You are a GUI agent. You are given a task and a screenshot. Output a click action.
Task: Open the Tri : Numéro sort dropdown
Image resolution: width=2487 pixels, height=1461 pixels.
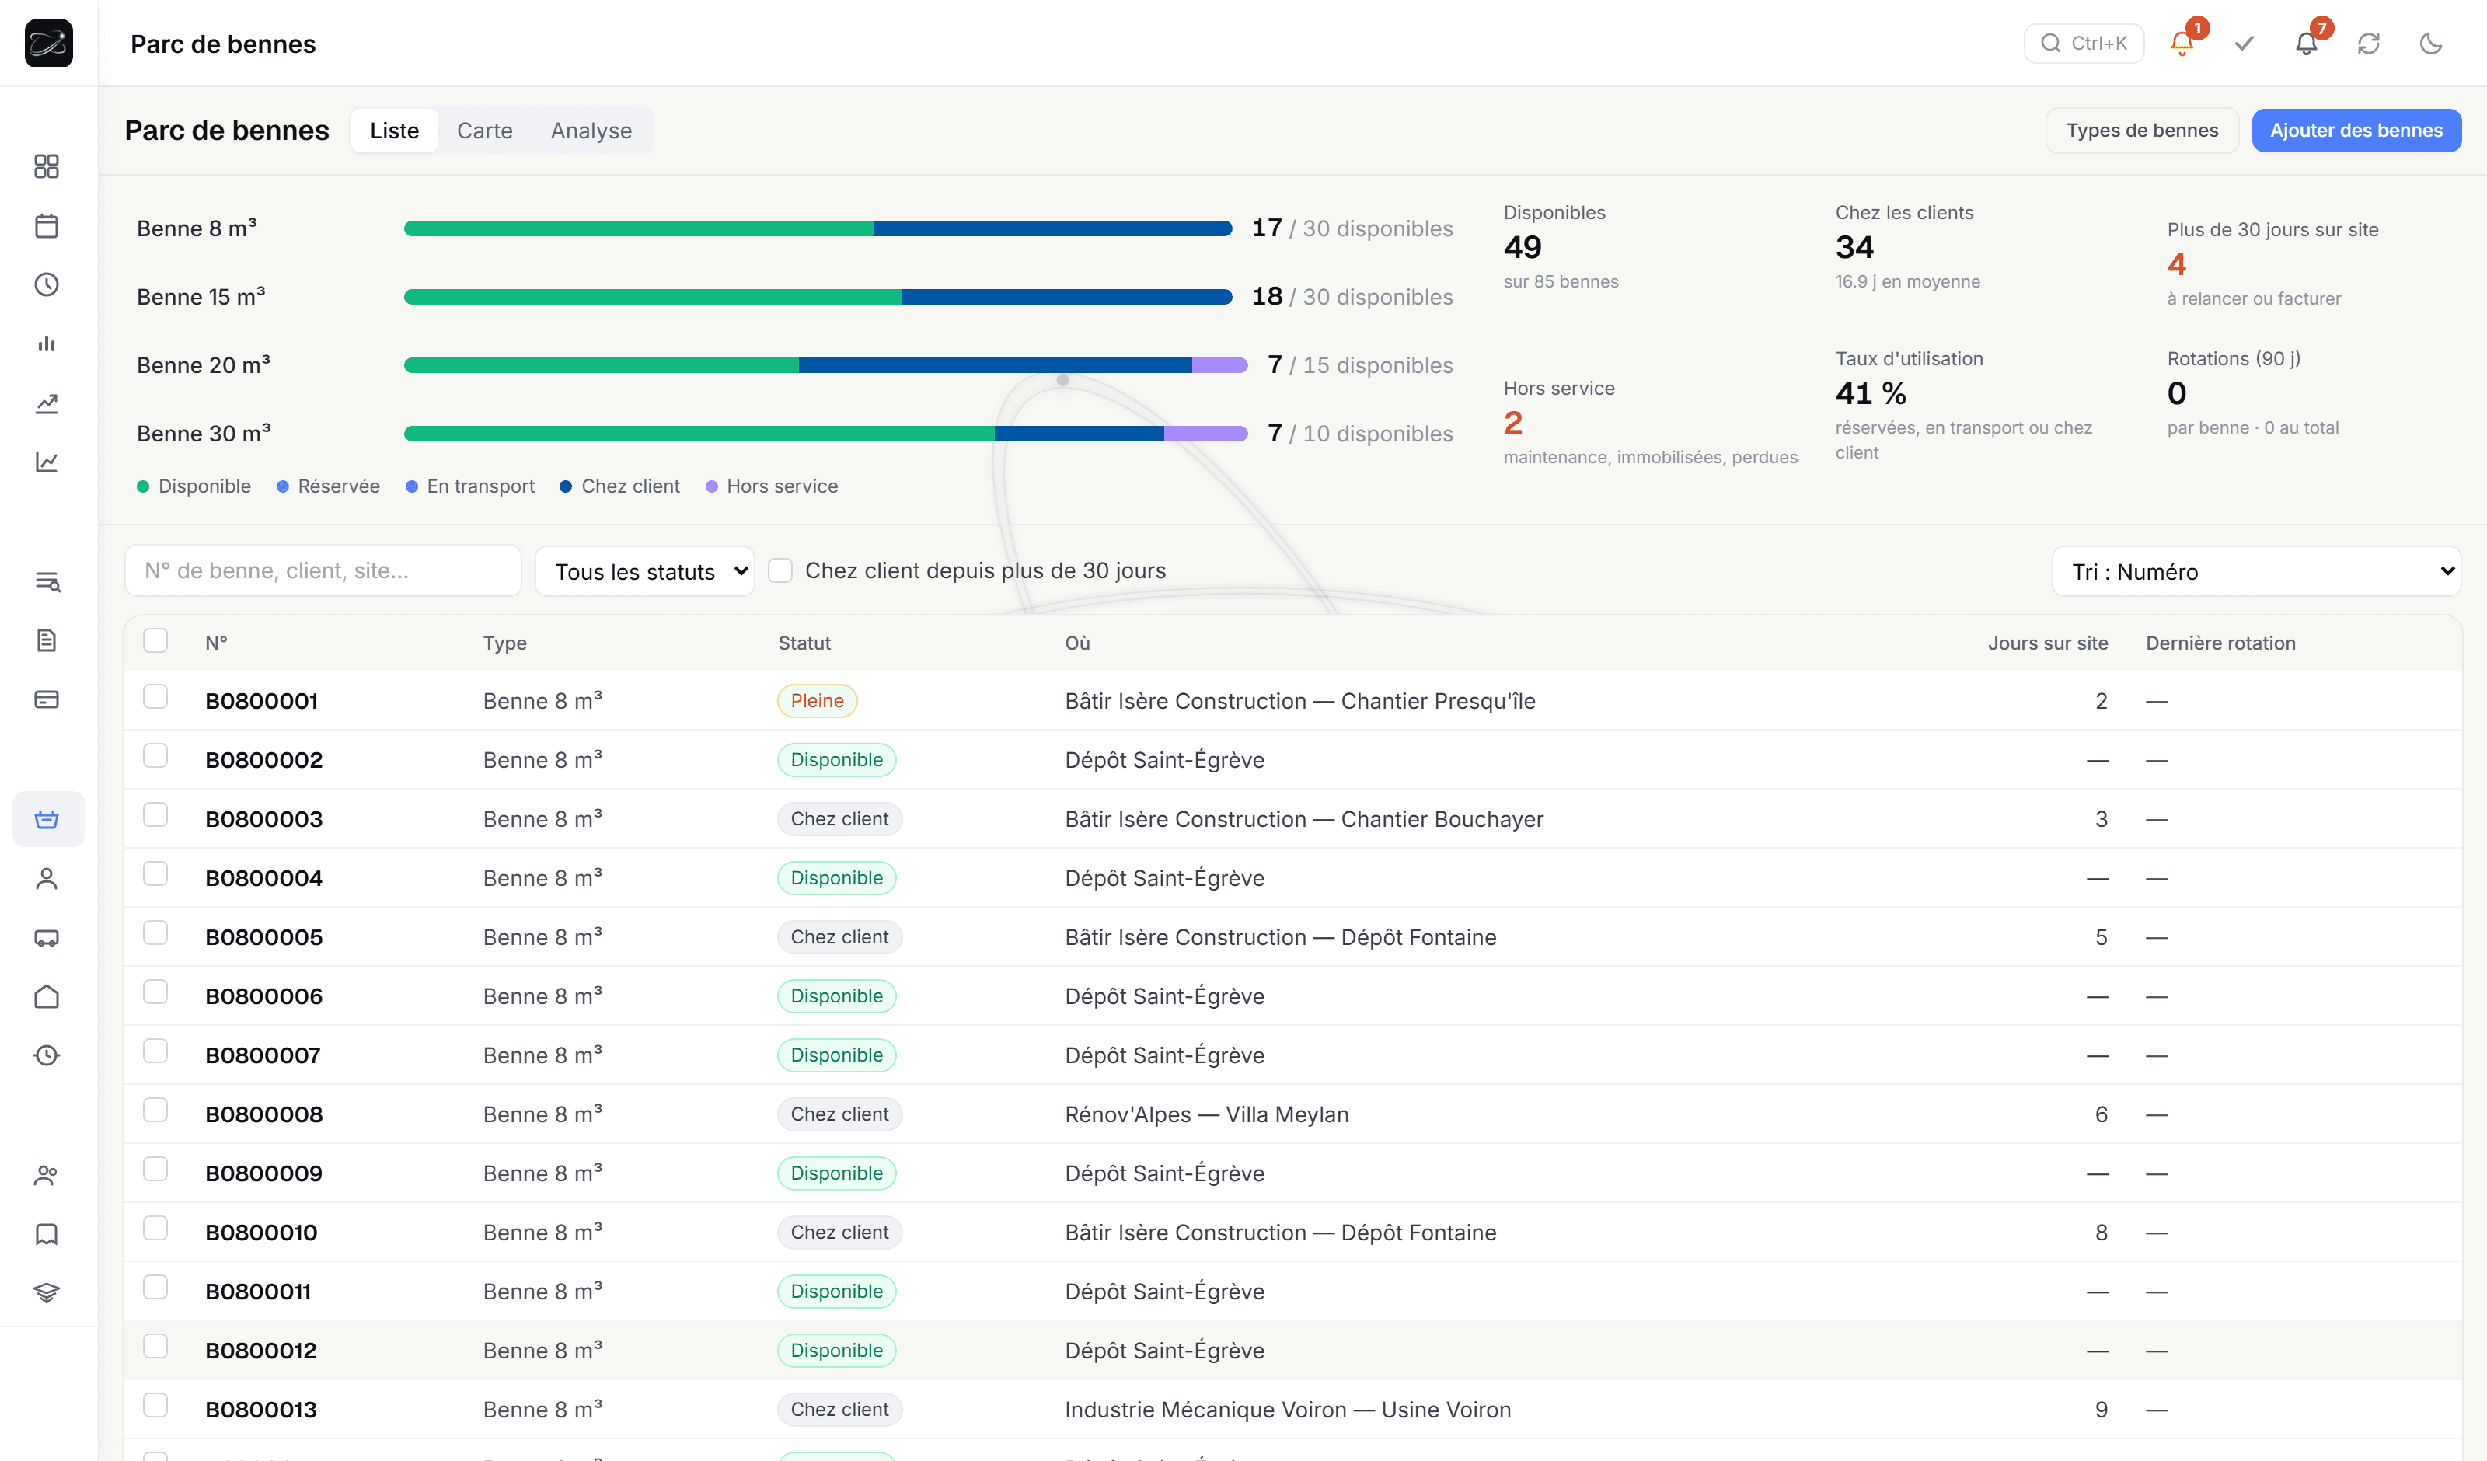(2256, 571)
